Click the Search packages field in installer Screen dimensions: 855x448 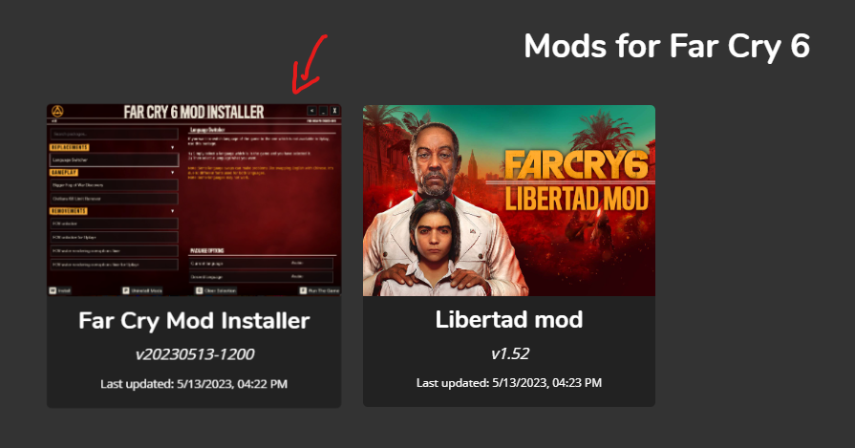tap(114, 134)
